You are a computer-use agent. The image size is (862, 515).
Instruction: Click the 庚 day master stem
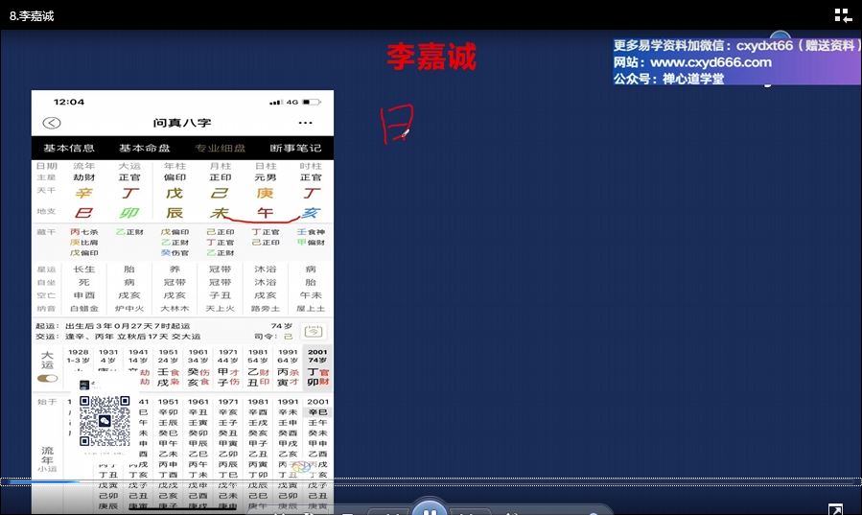pos(265,193)
